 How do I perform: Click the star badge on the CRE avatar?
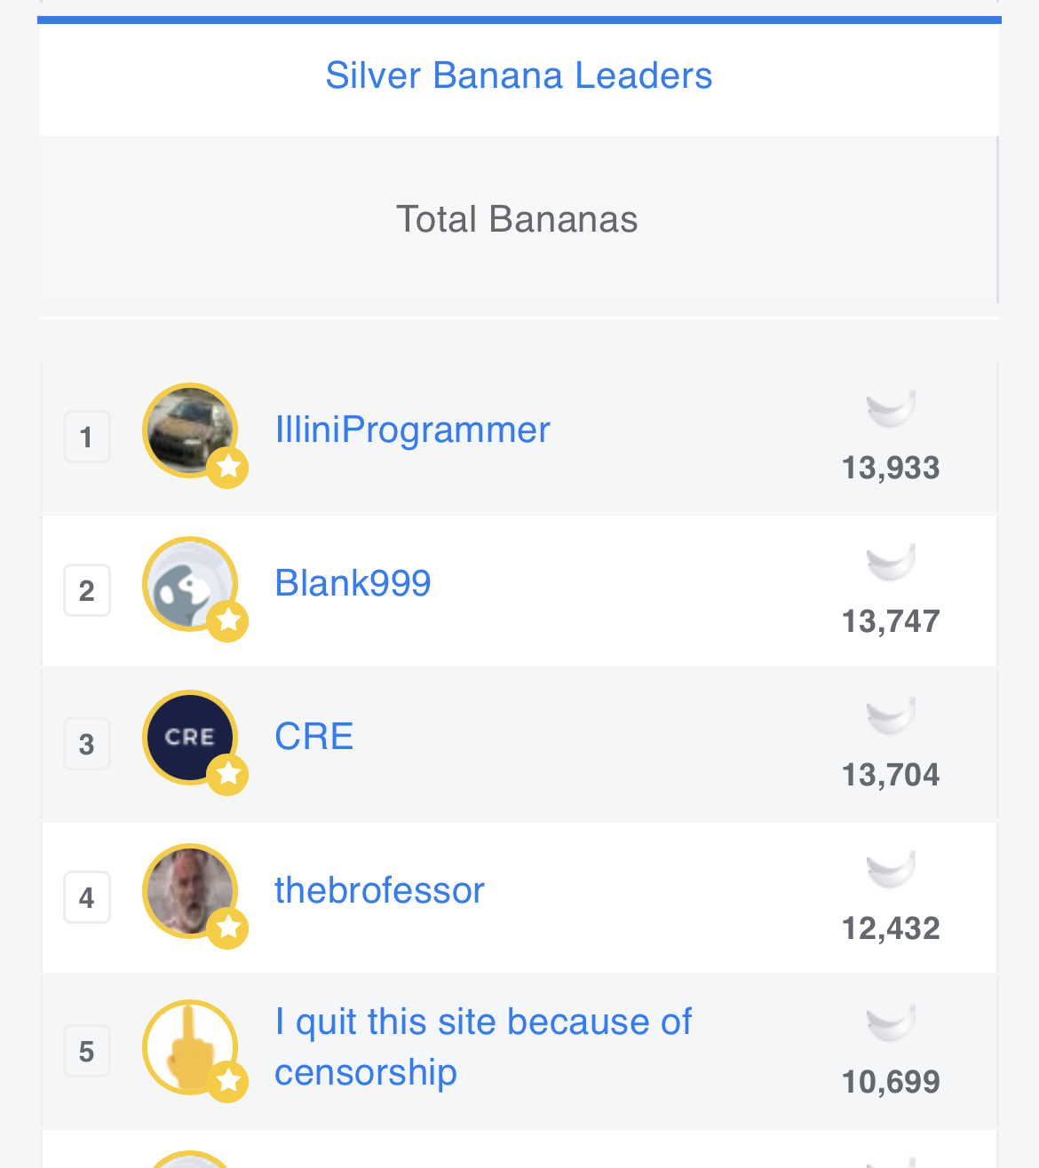click(228, 774)
